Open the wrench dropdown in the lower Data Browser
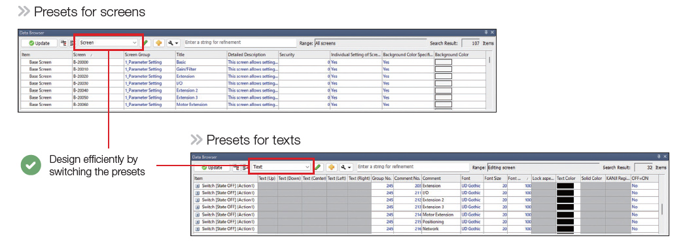This screenshot has height=244, width=687. (345, 167)
